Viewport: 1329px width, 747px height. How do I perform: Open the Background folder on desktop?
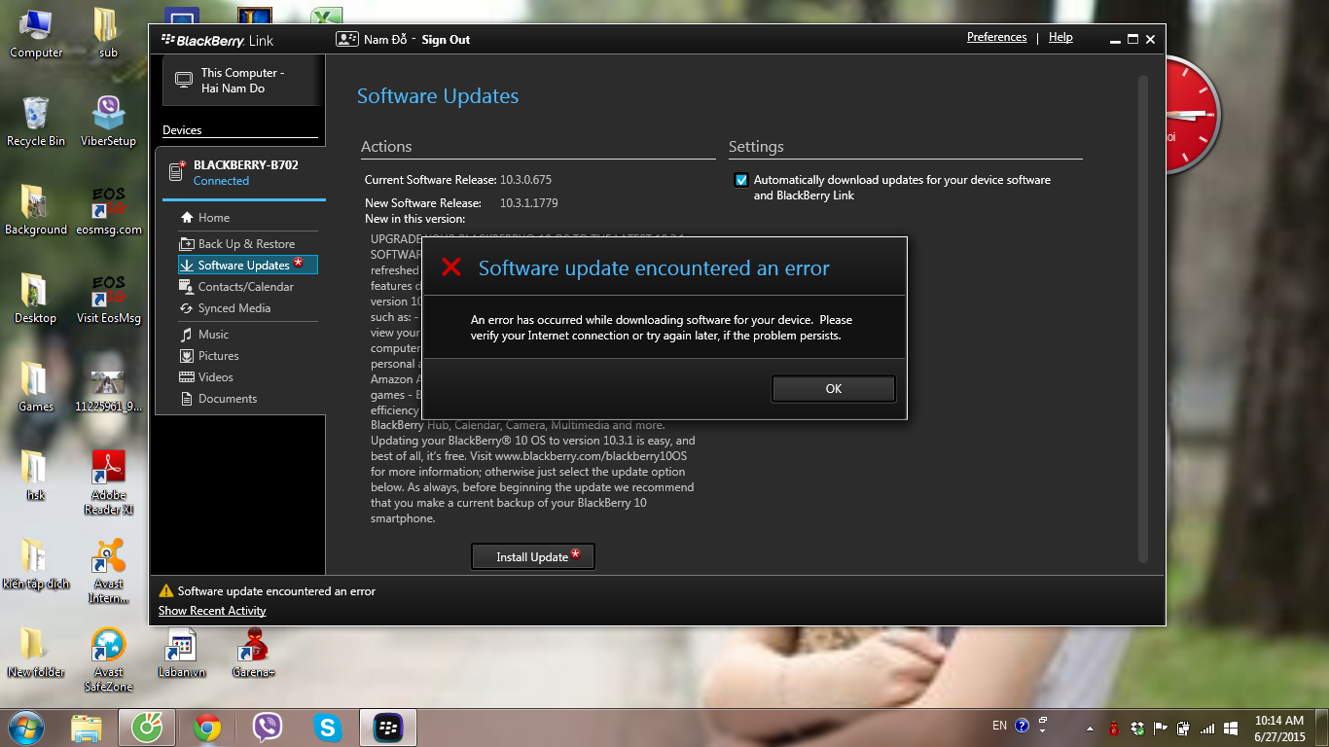pyautogui.click(x=36, y=210)
